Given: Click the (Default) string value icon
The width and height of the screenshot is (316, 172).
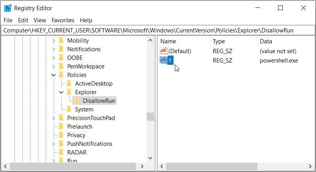Looking at the screenshot, I should click(x=163, y=51).
